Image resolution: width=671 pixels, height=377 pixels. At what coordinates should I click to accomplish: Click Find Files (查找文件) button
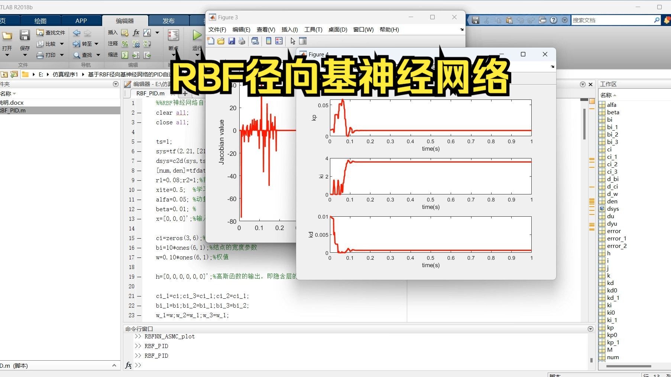point(51,33)
